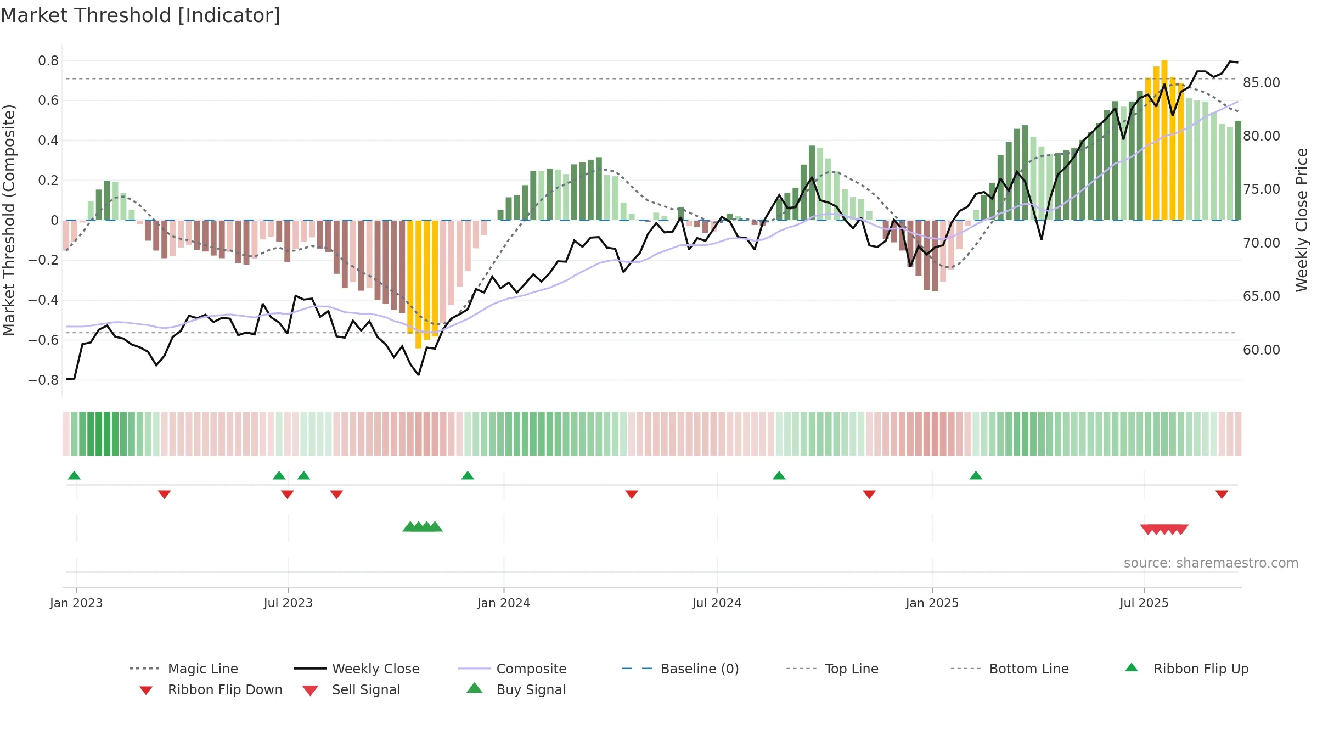Screen dimensions: 1317x741
Task: Toggle the Ribbon Flip Up legend entry
Action: [x=1186, y=669]
